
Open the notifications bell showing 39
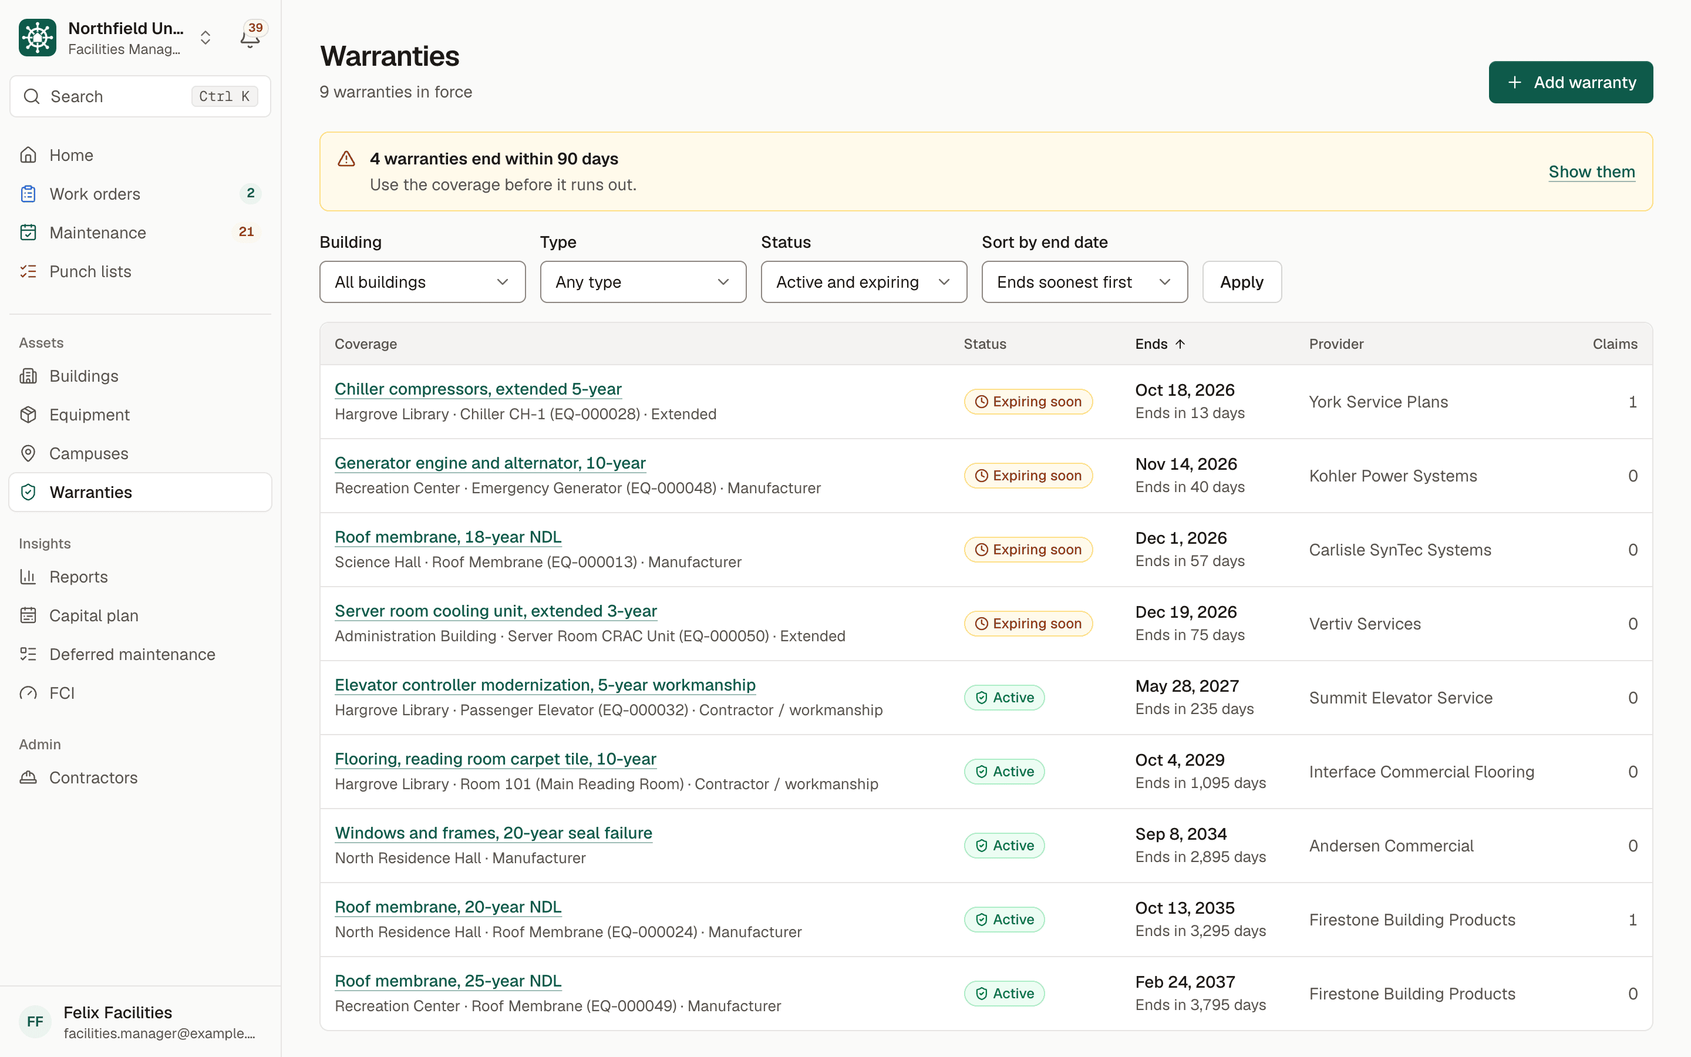tap(250, 38)
